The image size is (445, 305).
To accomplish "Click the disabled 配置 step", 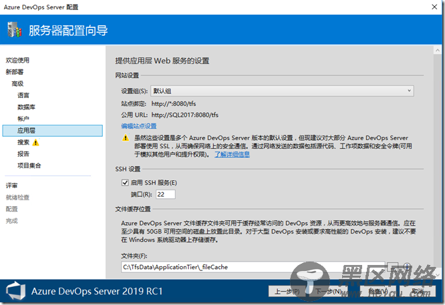I will pos(11,209).
